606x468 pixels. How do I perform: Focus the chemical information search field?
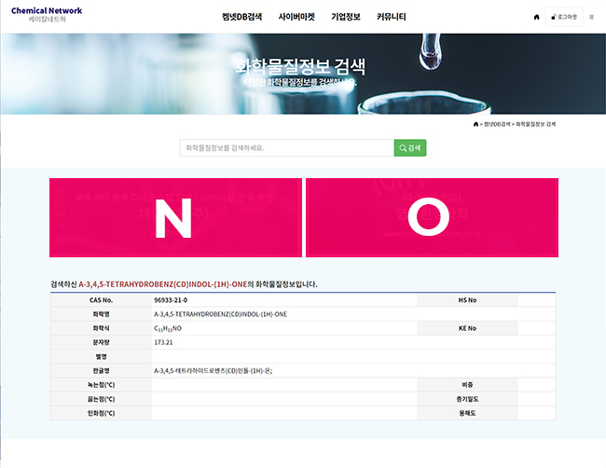(x=287, y=148)
